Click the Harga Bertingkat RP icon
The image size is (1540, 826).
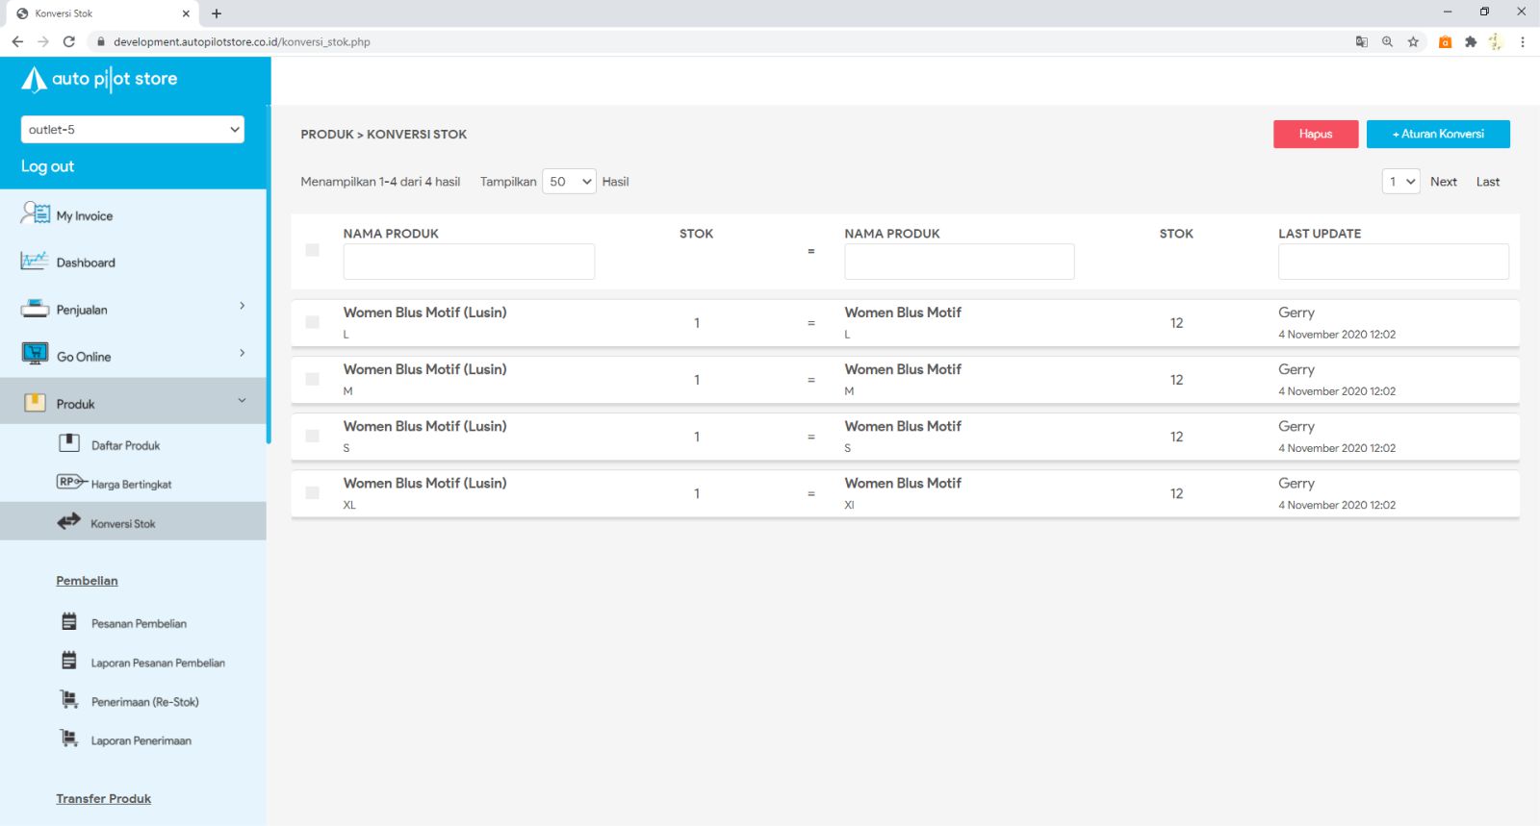(x=70, y=482)
